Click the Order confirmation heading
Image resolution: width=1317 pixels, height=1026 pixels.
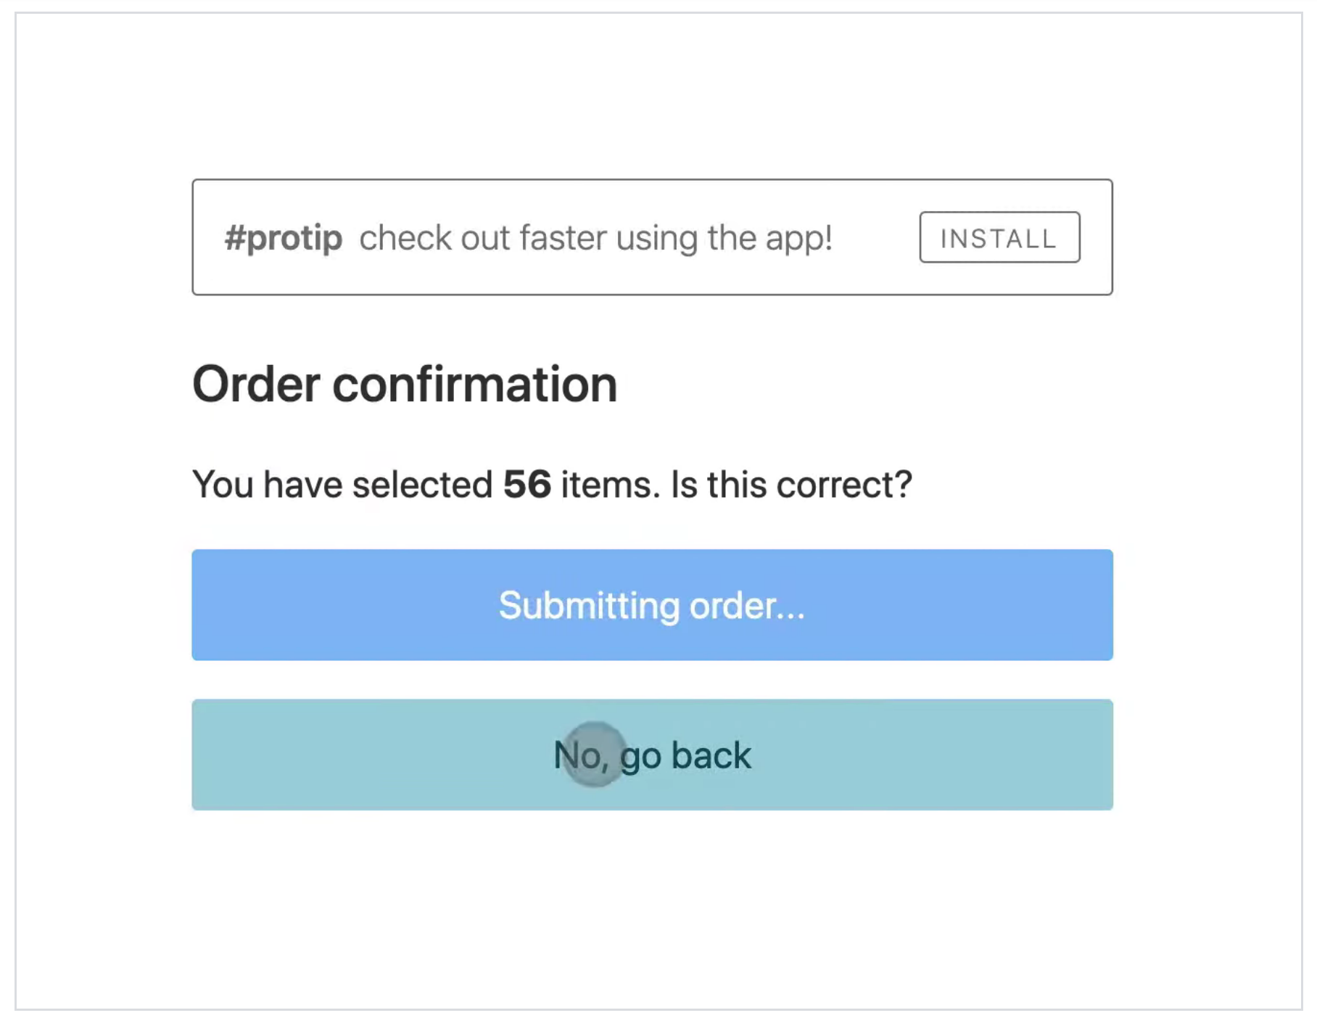pyautogui.click(x=404, y=383)
